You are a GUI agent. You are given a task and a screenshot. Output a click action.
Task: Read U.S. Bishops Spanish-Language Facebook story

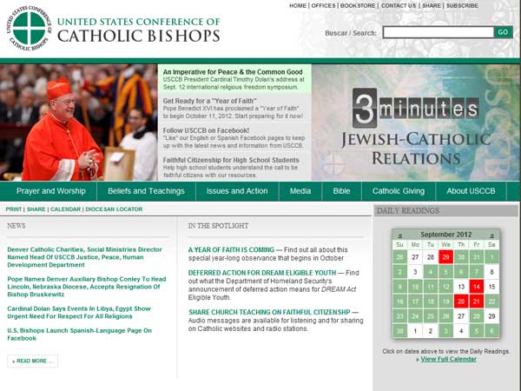(x=79, y=335)
